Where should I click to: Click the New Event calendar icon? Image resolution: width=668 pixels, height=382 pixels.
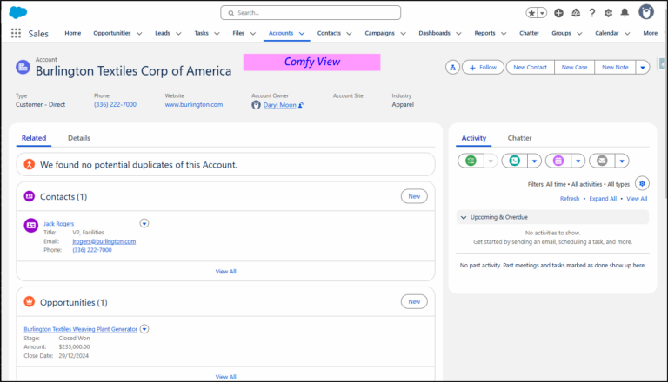[558, 161]
